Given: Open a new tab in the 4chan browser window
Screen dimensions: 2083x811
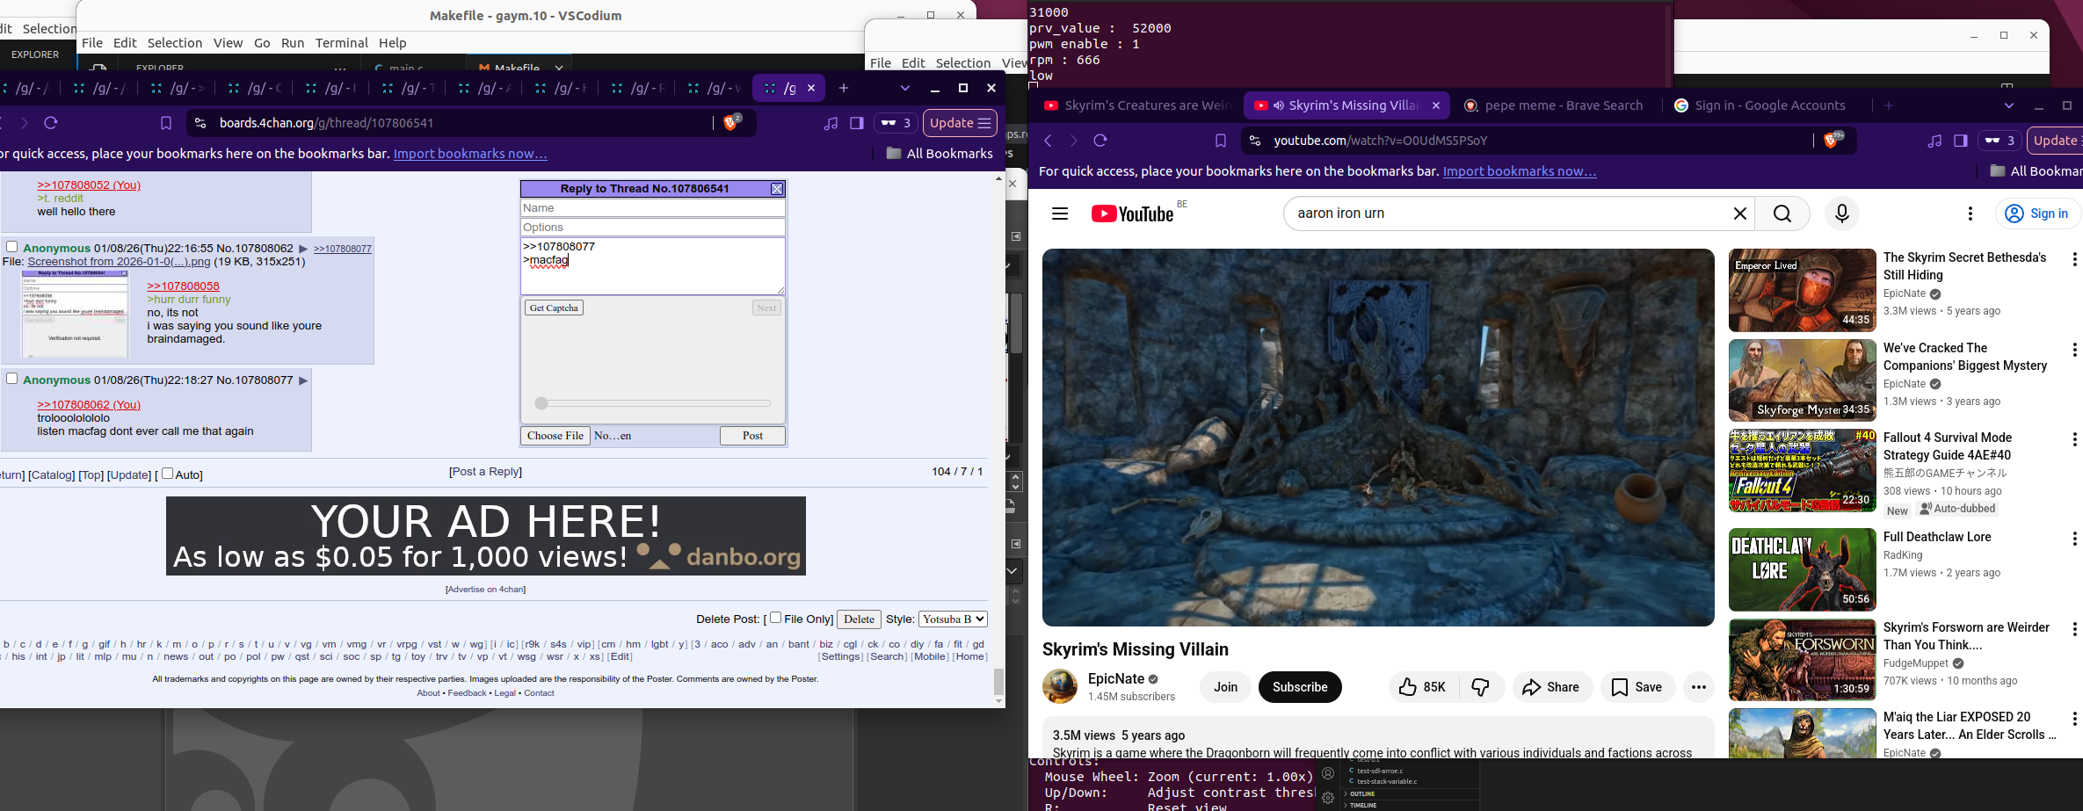Looking at the screenshot, I should (x=844, y=88).
